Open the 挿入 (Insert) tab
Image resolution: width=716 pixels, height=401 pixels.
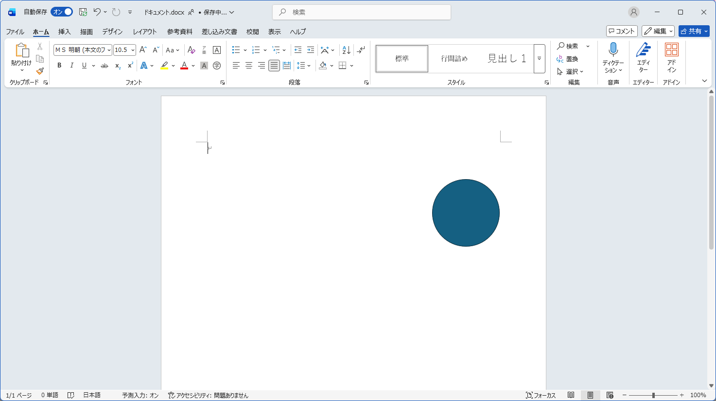[64, 32]
